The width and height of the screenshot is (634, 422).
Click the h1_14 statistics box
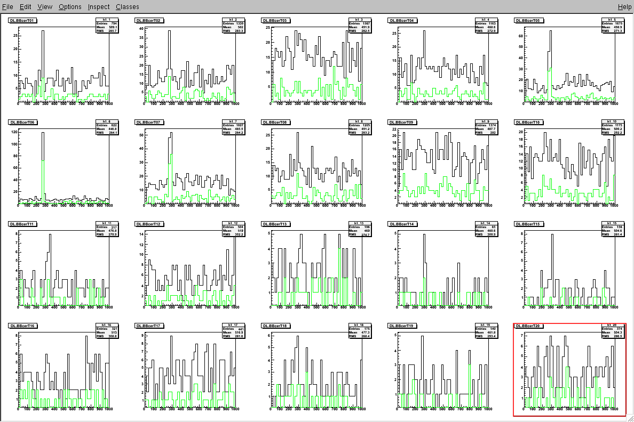coord(486,229)
